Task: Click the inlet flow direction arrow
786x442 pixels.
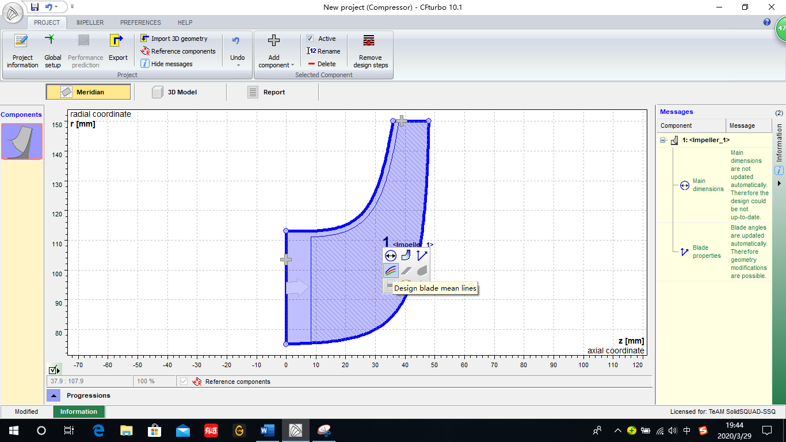Action: (x=297, y=288)
